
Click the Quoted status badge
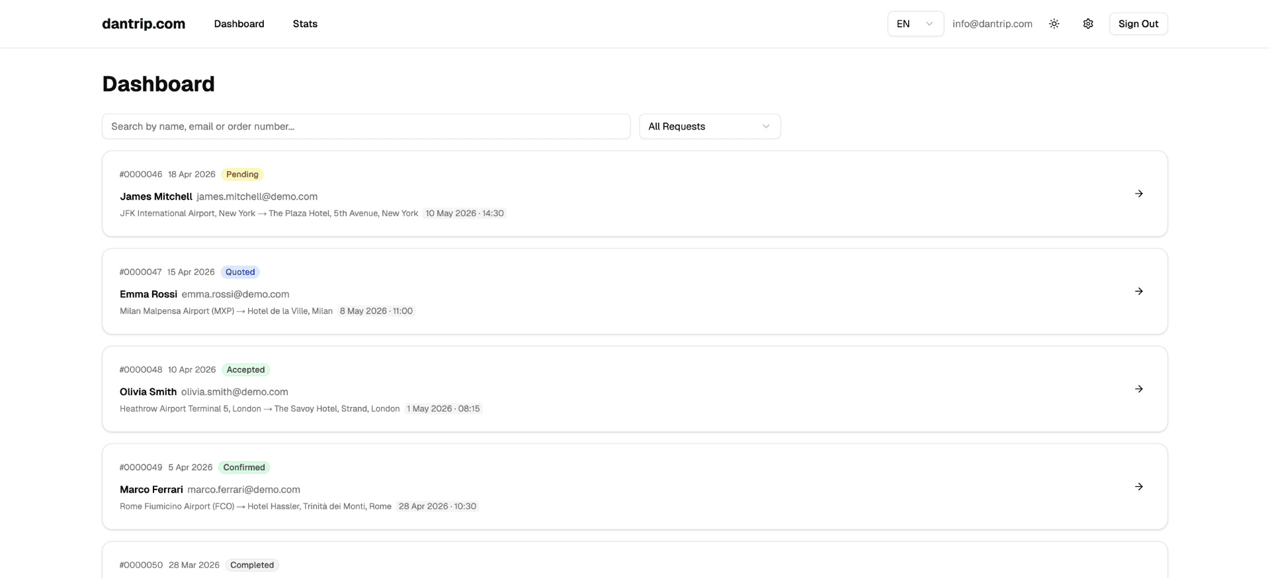(x=240, y=272)
